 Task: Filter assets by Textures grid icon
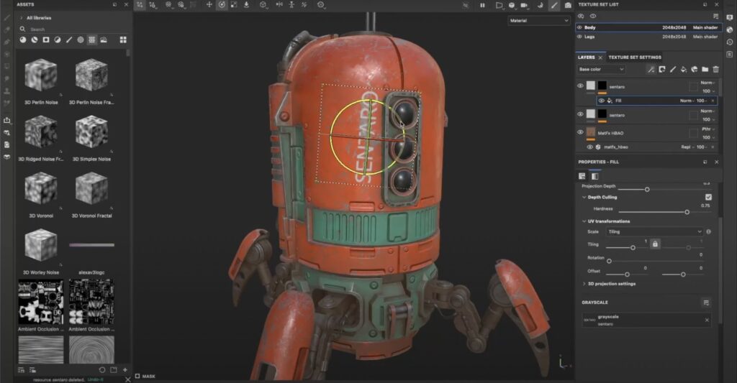click(x=92, y=40)
